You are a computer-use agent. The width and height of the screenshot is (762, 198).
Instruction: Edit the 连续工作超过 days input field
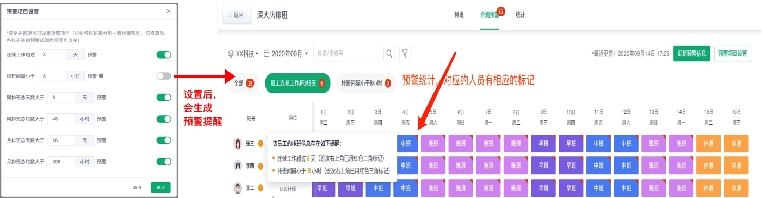pos(52,55)
